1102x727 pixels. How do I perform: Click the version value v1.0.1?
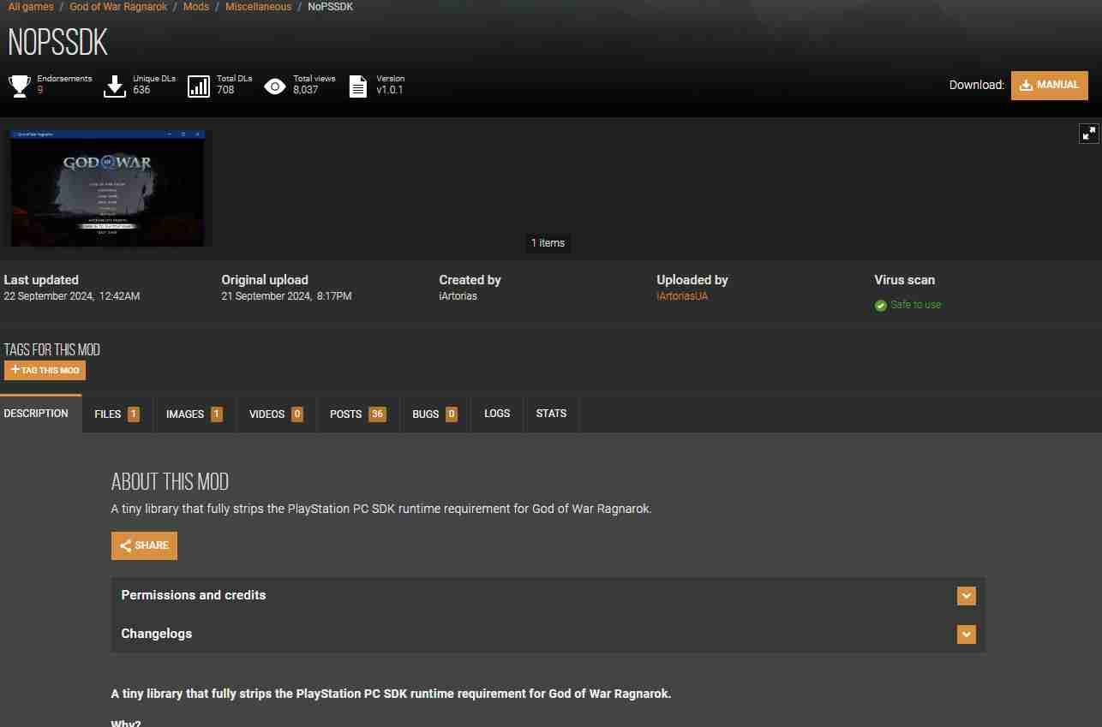point(390,90)
